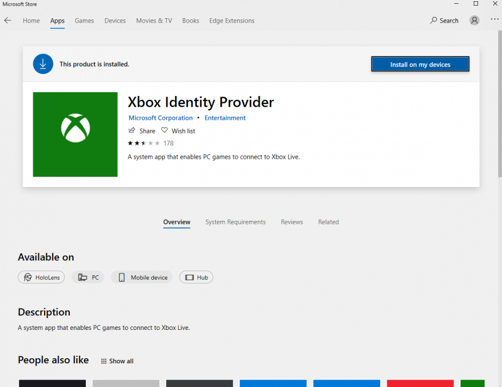The width and height of the screenshot is (502, 387).
Task: Switch to the Games tab
Action: (84, 21)
